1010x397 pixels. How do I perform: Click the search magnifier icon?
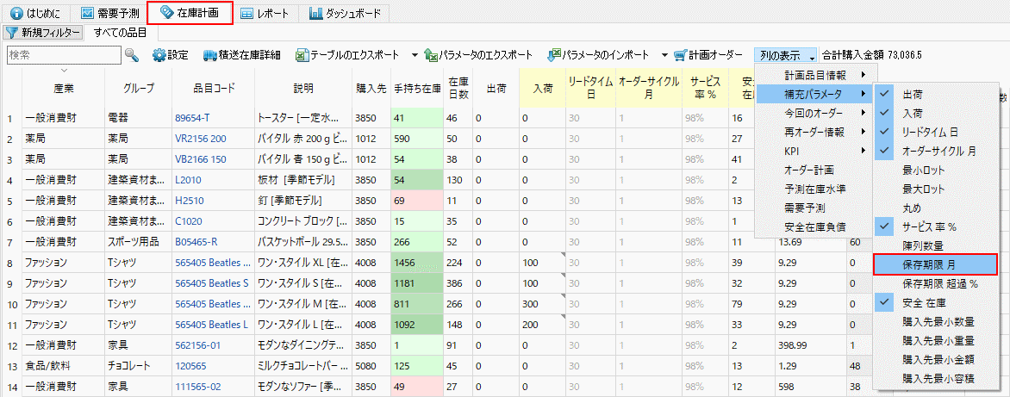pyautogui.click(x=132, y=55)
